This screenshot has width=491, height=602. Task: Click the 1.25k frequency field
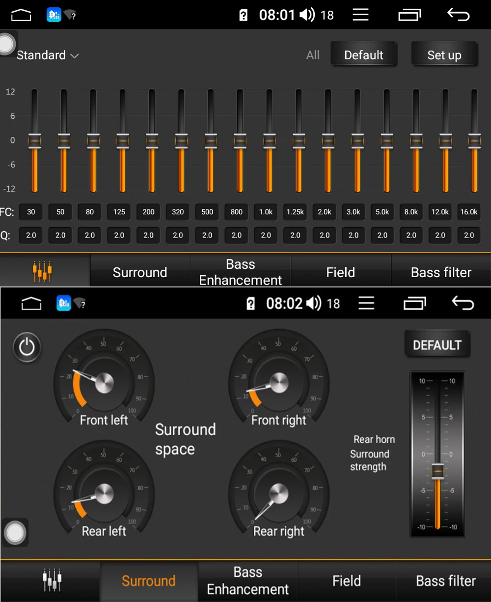coord(295,212)
